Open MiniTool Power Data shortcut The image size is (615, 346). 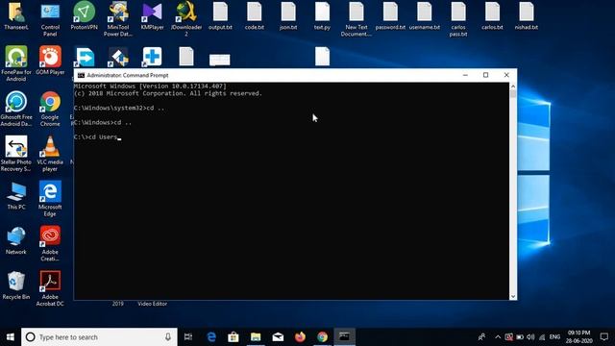(118, 19)
